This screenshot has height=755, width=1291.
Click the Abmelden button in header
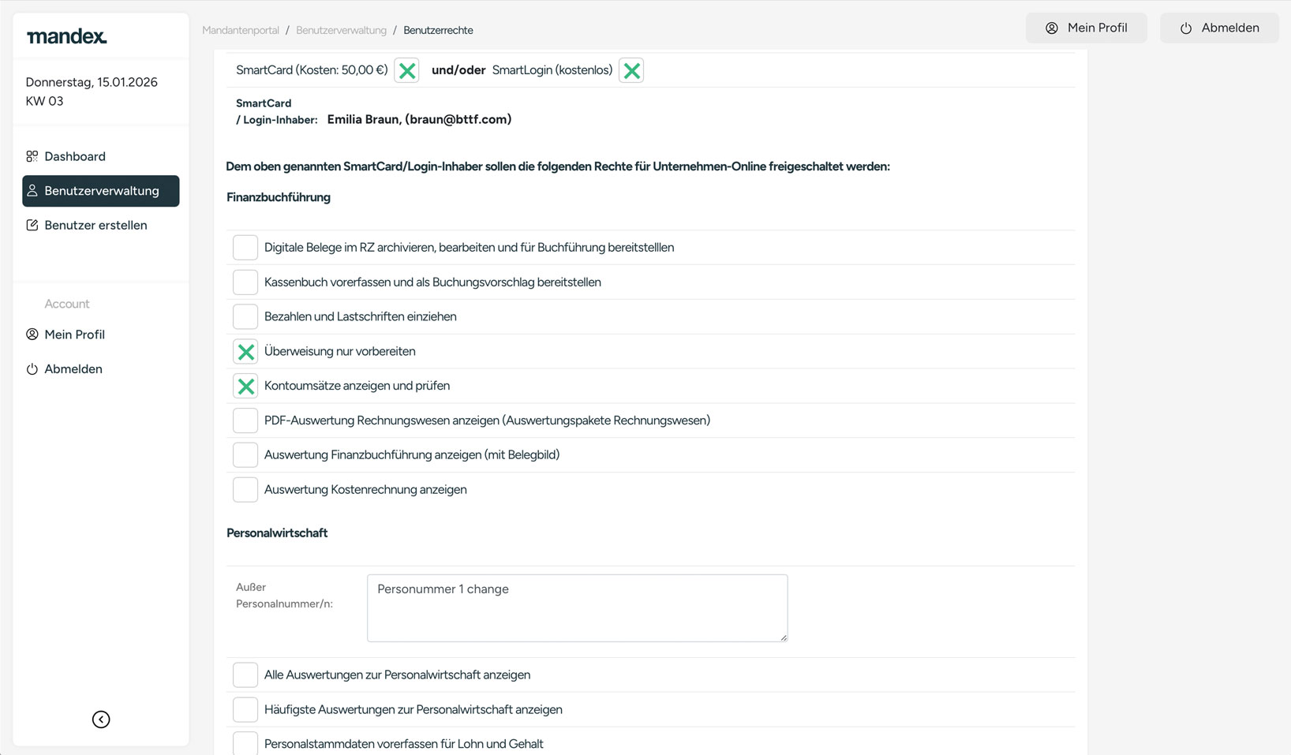[x=1218, y=28]
